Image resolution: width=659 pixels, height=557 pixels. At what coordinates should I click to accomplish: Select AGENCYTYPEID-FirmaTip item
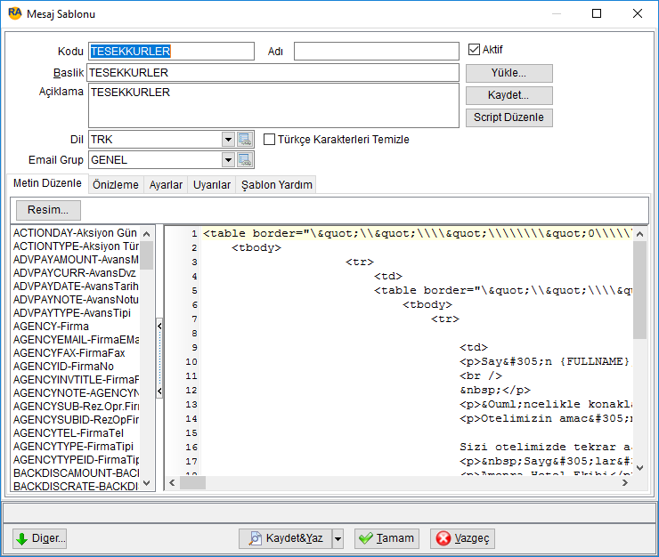76,460
